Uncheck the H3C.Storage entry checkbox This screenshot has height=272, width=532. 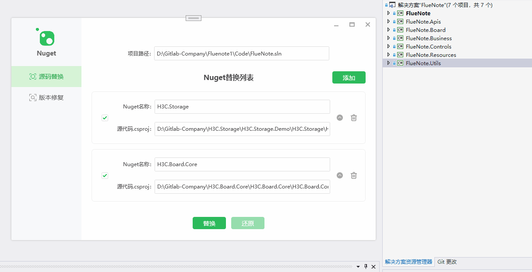pyautogui.click(x=105, y=118)
